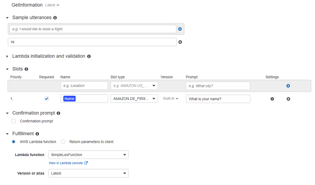Image resolution: width=315 pixels, height=185 pixels.
Task: Add a new sample utterance with the plus icon
Action: [180, 29]
